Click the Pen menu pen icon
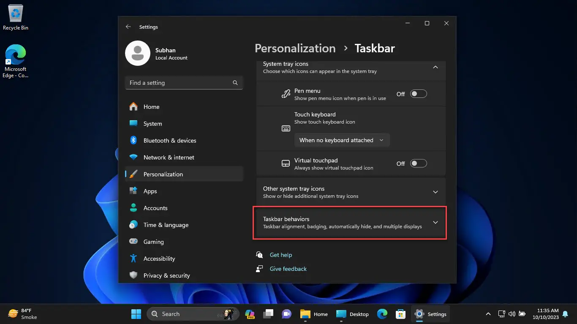Image resolution: width=577 pixels, height=324 pixels. pos(286,94)
